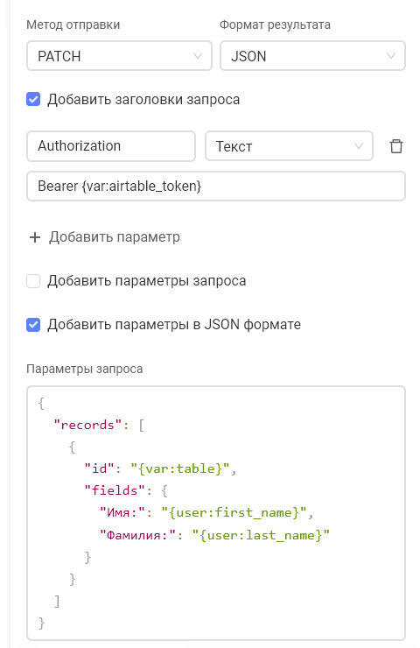Enable Добавить параметры запроса checkbox
The width and height of the screenshot is (420, 648).
pos(33,281)
